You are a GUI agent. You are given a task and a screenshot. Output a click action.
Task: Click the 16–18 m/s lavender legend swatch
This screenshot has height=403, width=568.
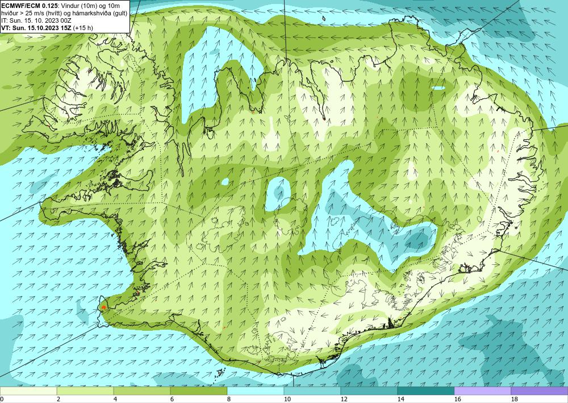point(482,390)
